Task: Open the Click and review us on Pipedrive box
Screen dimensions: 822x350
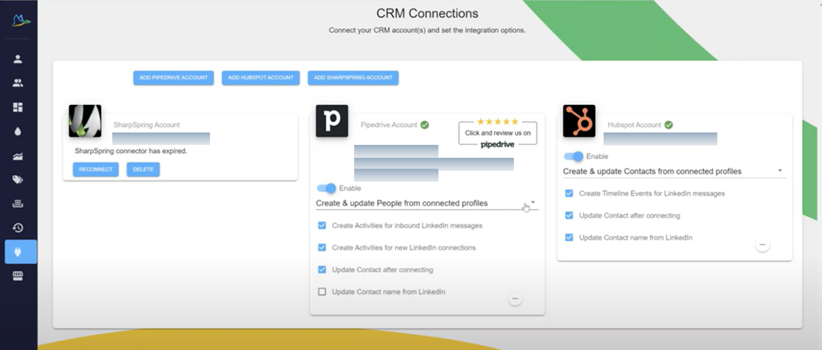Action: (x=498, y=133)
